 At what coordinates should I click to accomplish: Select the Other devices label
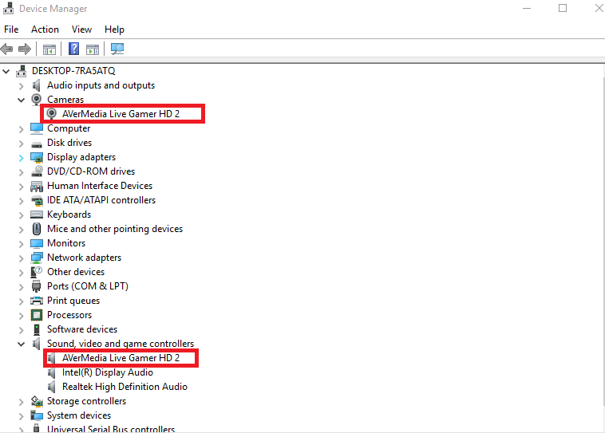point(76,271)
